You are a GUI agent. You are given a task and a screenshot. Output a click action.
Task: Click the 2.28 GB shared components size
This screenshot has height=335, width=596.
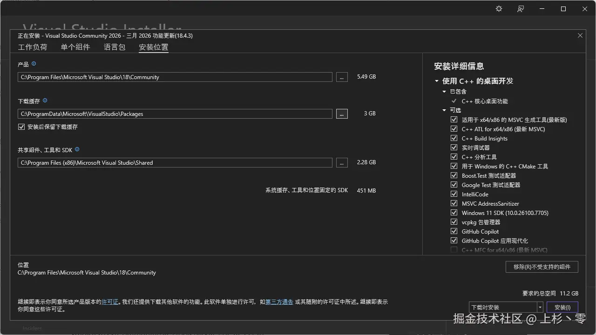366,162
